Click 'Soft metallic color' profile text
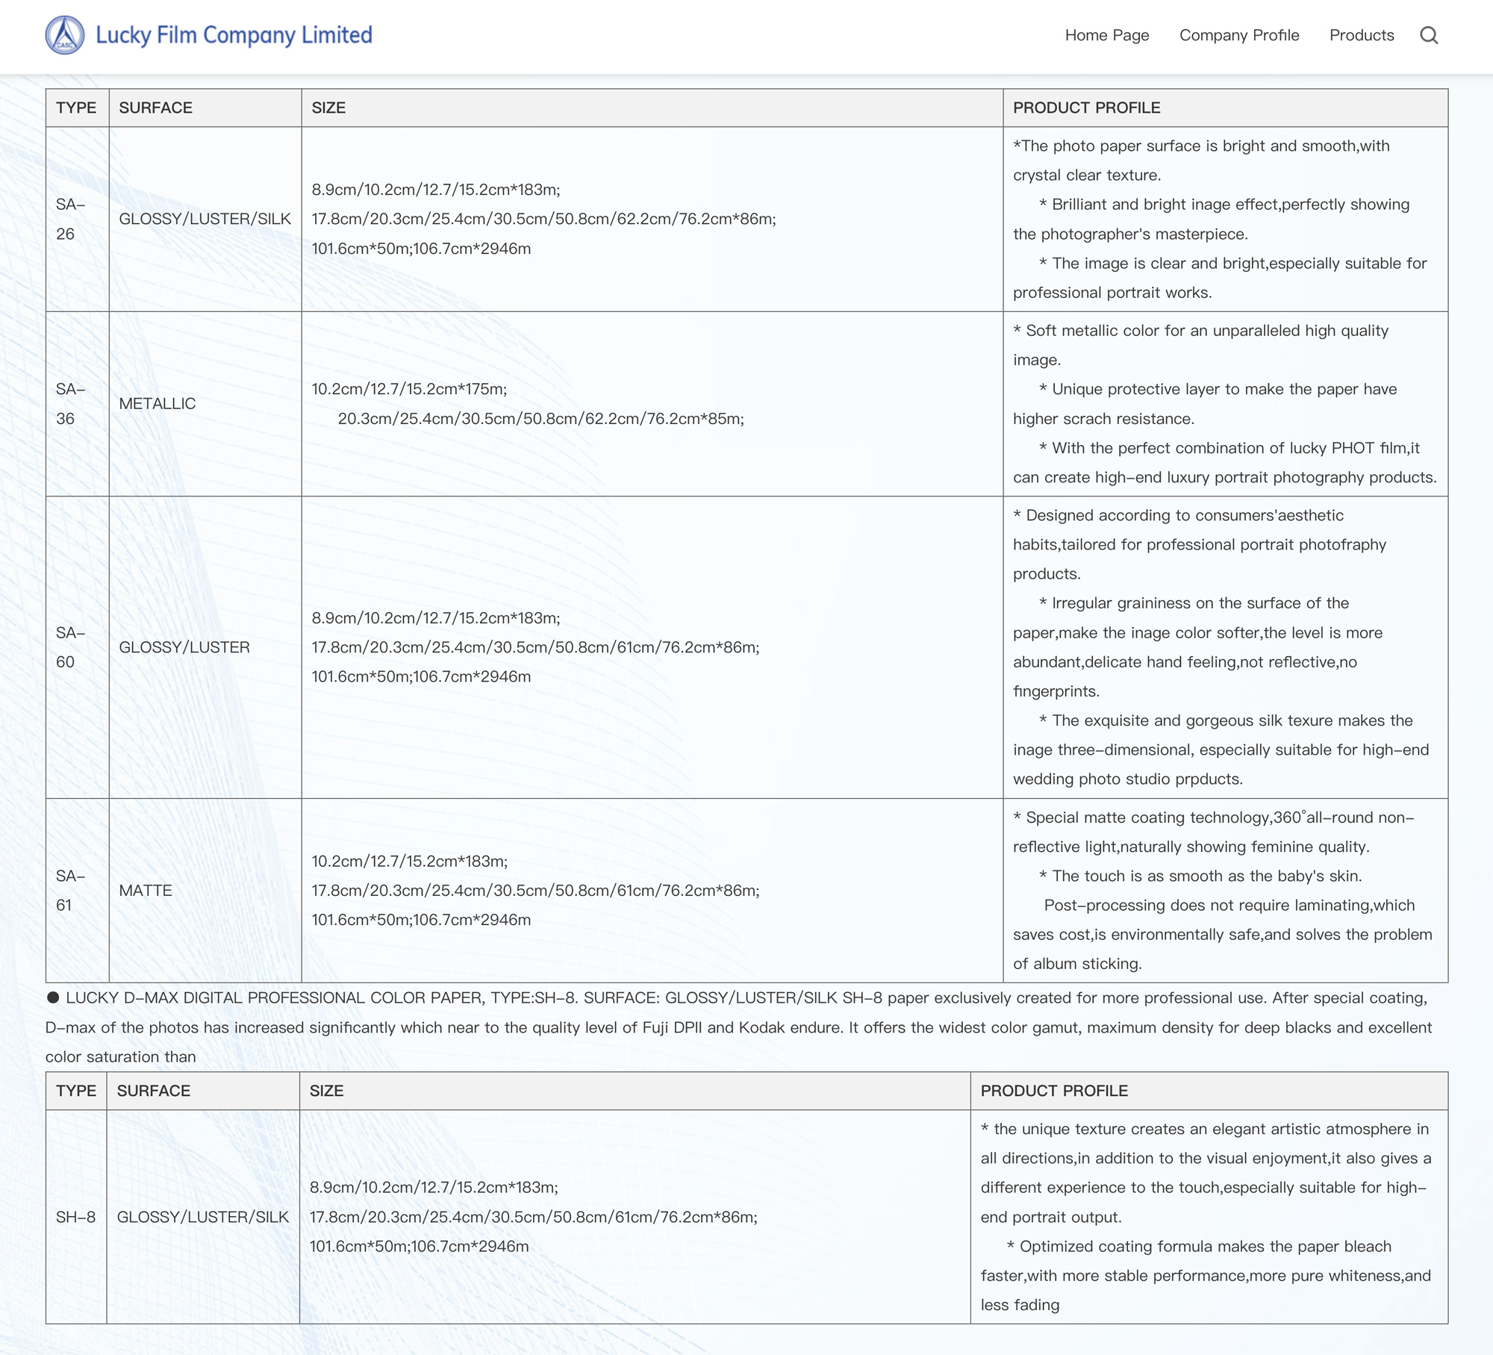The image size is (1493, 1355). (x=1200, y=345)
